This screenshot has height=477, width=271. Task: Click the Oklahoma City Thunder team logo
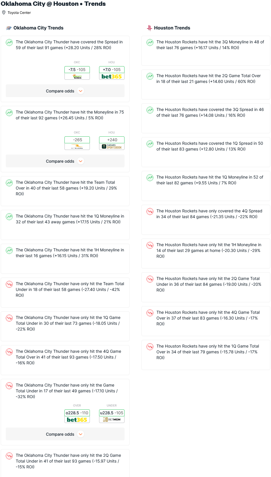click(9, 28)
